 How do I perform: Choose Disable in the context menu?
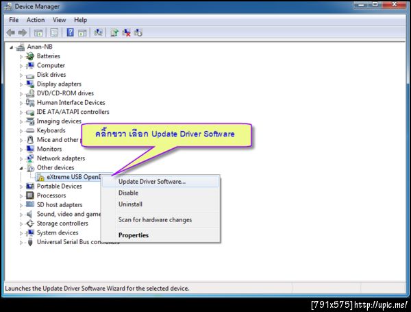click(x=160, y=193)
